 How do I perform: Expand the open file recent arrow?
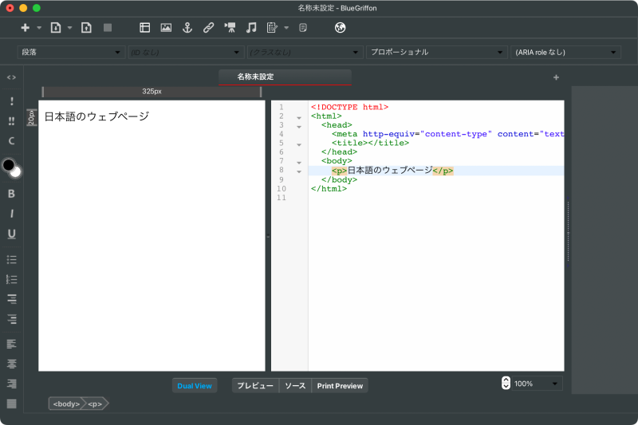[x=69, y=28]
